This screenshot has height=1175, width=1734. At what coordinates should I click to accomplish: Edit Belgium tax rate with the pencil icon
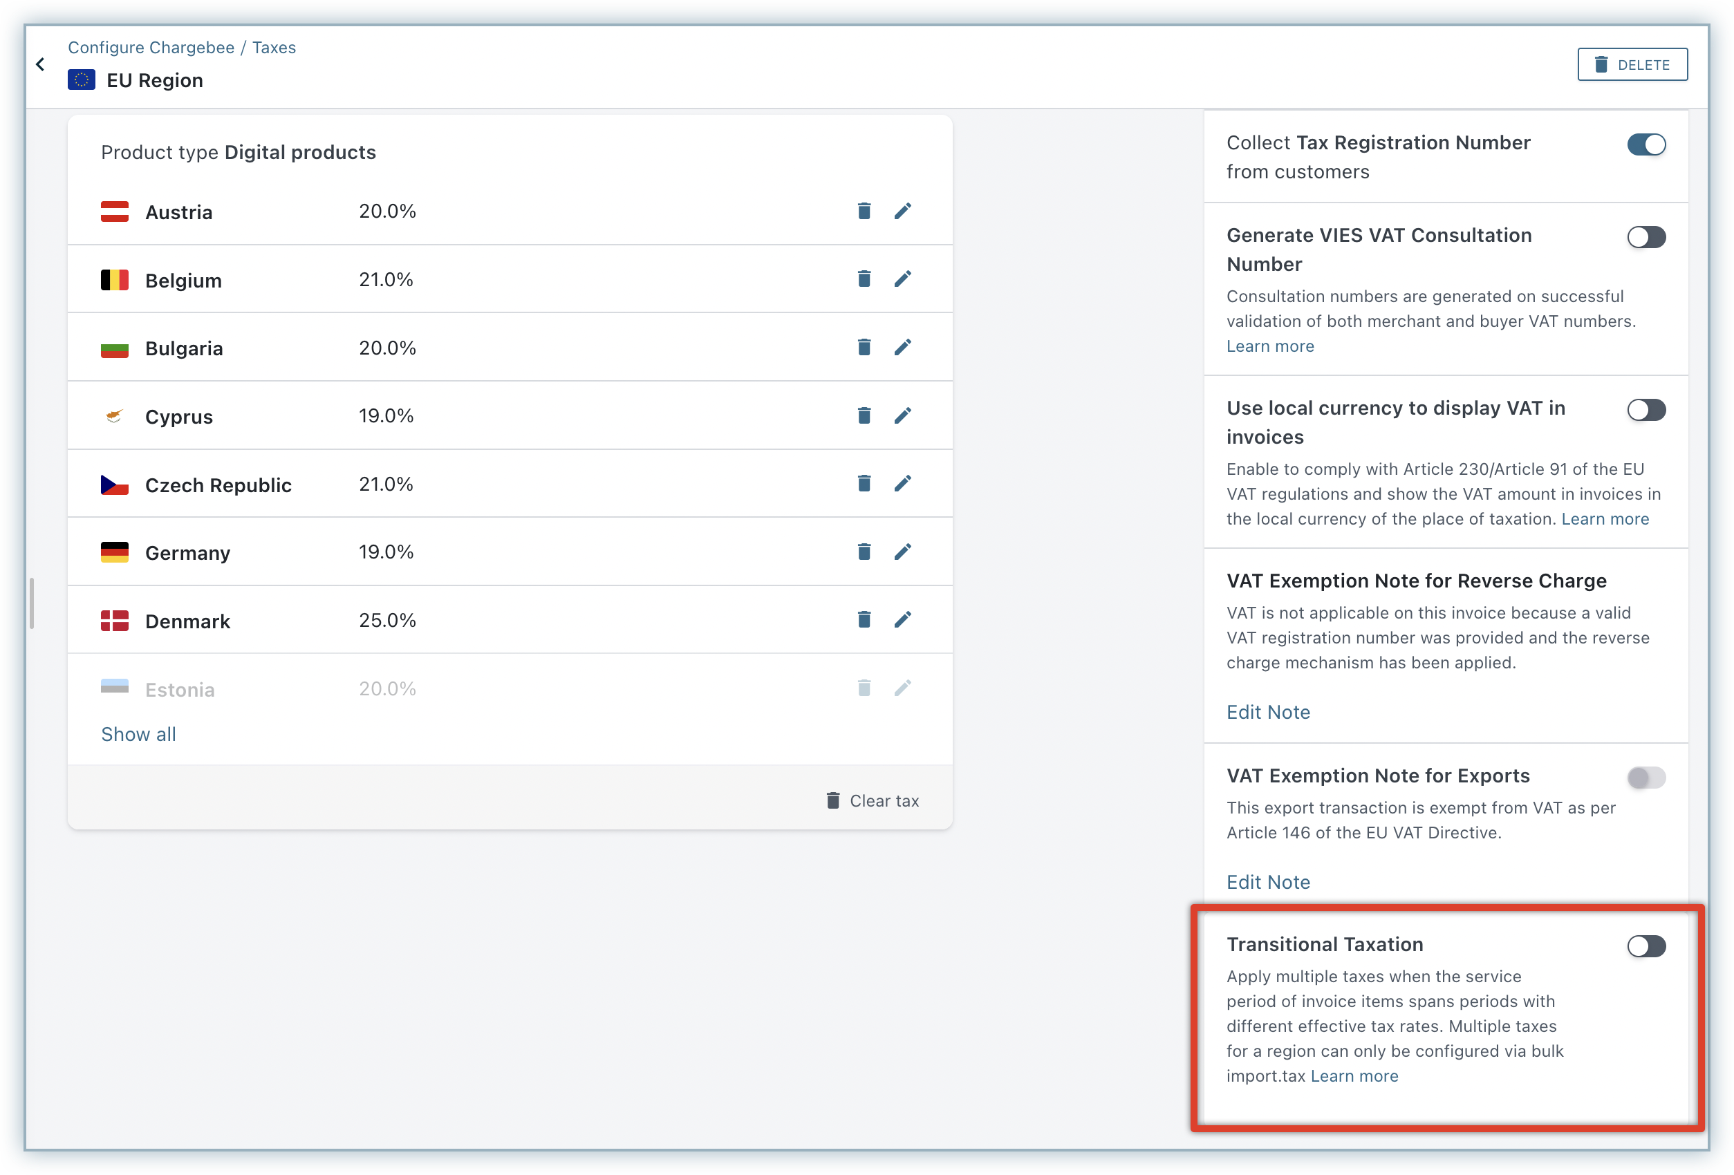[902, 279]
